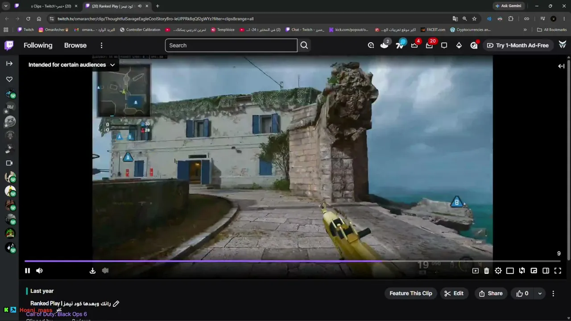Edit the clip title with the pencil icon
This screenshot has height=321, width=571.
coord(116,304)
